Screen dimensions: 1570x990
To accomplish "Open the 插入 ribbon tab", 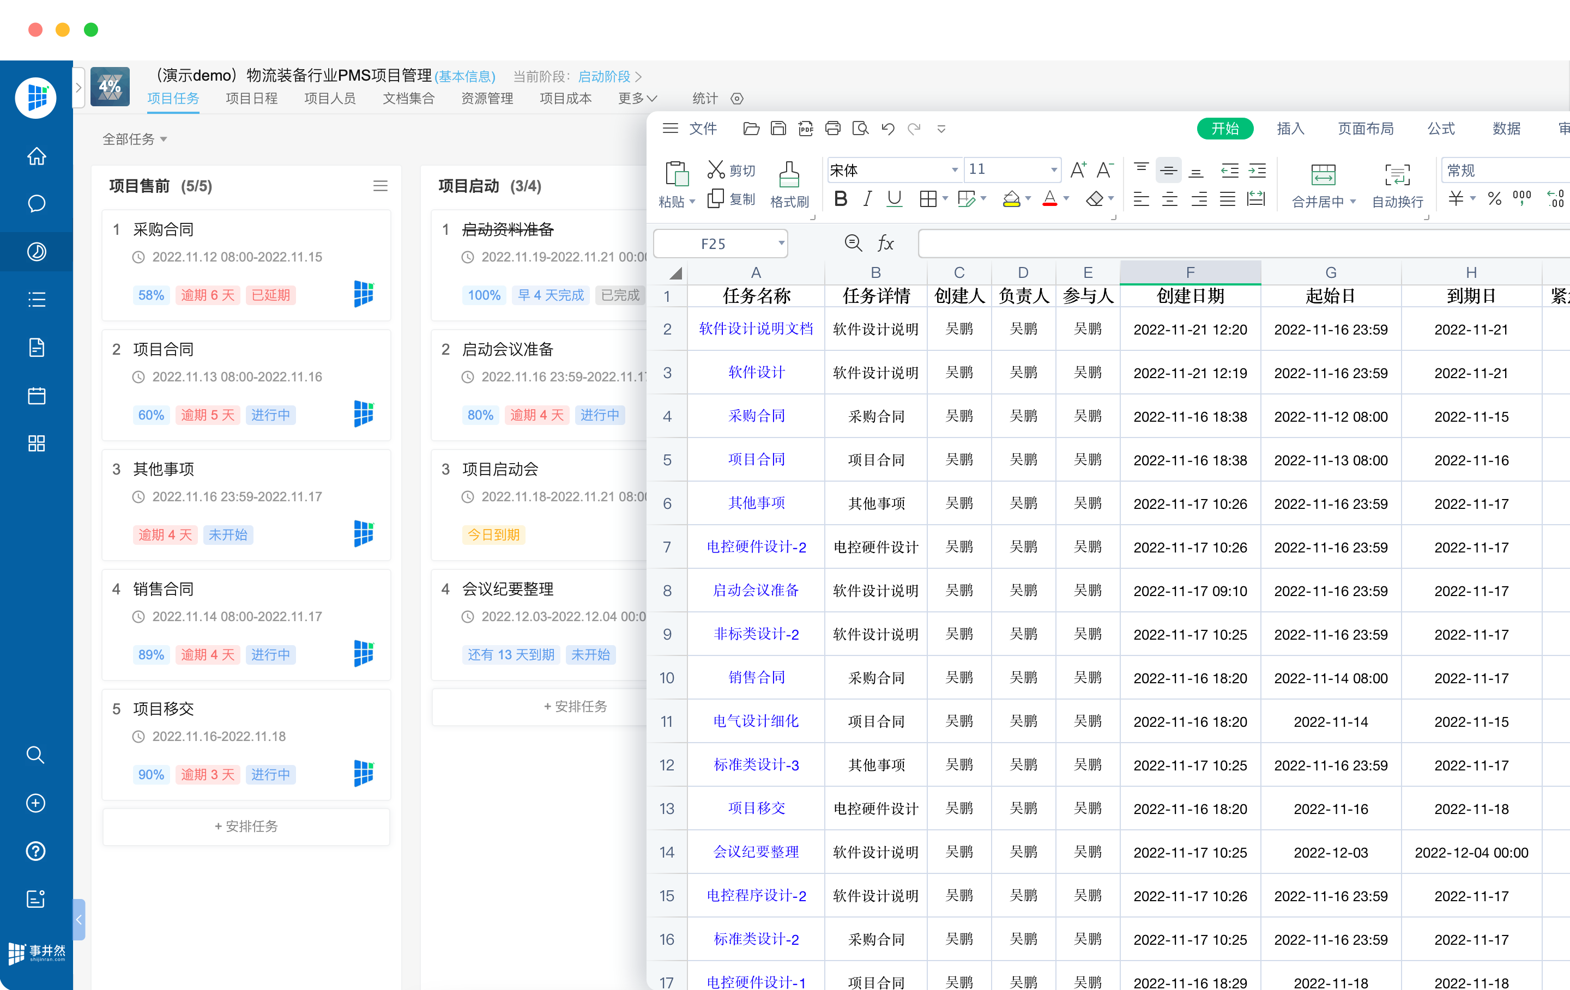I will tap(1290, 129).
